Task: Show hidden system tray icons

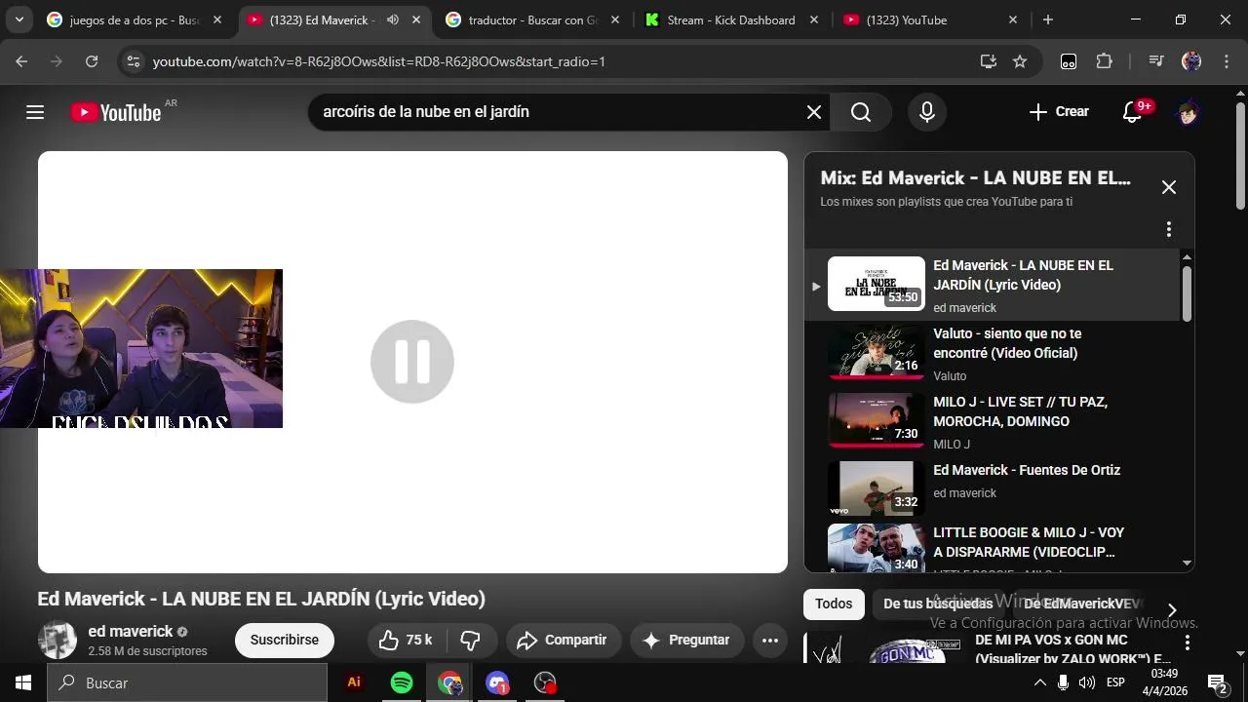Action: 1039,682
